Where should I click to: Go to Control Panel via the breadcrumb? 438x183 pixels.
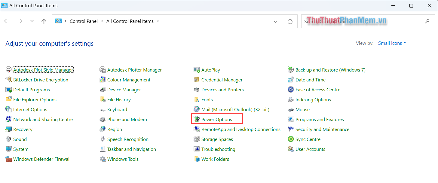pyautogui.click(x=84, y=21)
